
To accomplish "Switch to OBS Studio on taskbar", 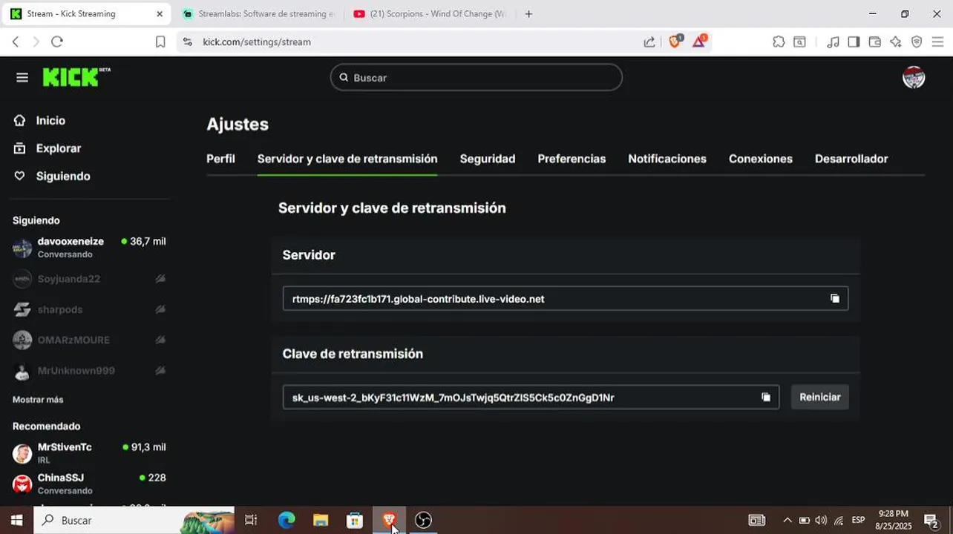I will point(423,521).
